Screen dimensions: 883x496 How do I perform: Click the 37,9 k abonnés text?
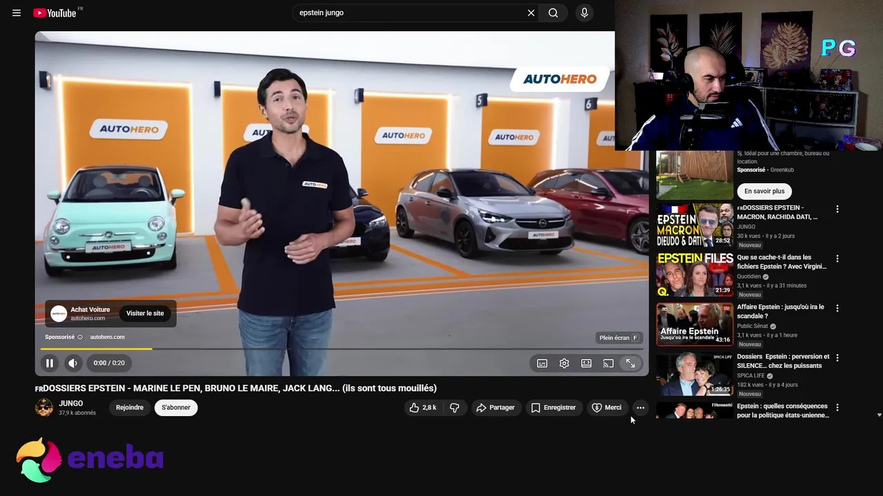coord(77,413)
